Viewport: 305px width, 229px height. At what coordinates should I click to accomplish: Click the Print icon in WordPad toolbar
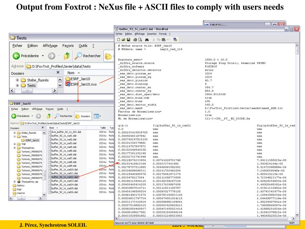pos(135,40)
